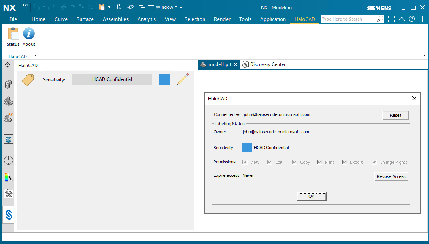
Task: Click the blue sensitivity color swatch in panel
Action: [164, 79]
